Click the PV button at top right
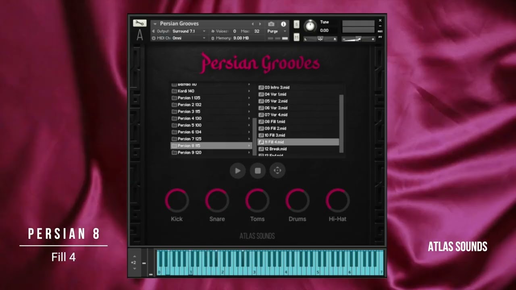This screenshot has width=516, height=290. [380, 37]
